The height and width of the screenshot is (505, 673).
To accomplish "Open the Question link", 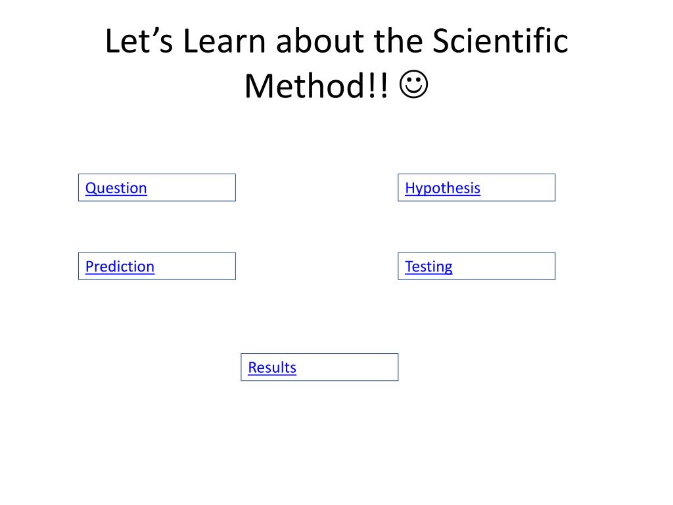I will coord(116,188).
